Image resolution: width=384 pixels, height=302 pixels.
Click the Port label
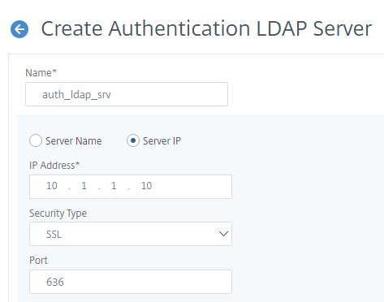pyautogui.click(x=38, y=261)
